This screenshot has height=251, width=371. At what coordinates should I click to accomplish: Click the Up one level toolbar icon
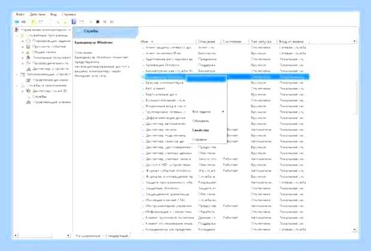tap(34, 22)
